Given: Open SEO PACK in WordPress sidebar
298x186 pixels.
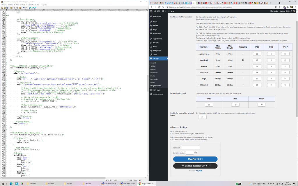Looking at the screenshot, I should 157,90.
